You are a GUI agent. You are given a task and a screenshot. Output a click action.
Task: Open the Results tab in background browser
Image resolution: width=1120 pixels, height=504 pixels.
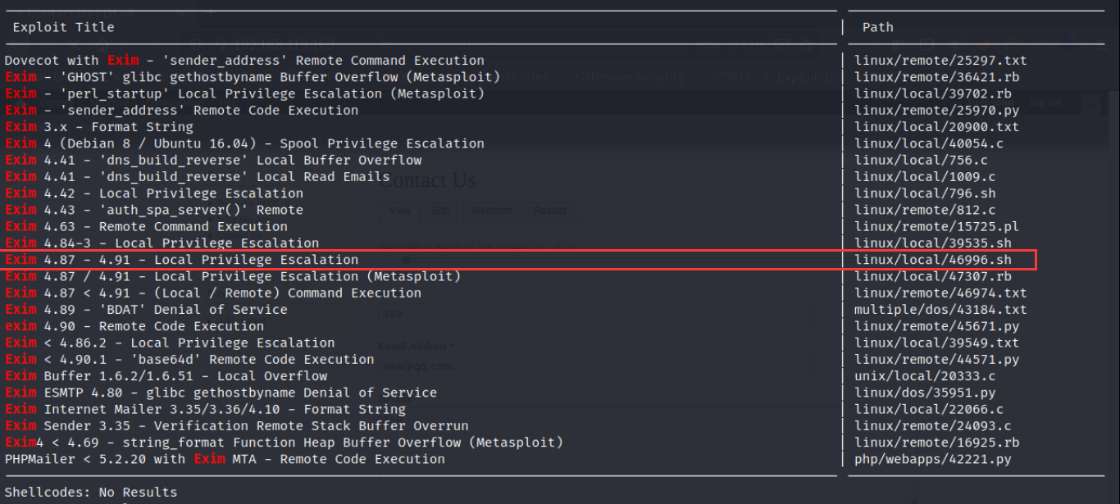coord(550,211)
